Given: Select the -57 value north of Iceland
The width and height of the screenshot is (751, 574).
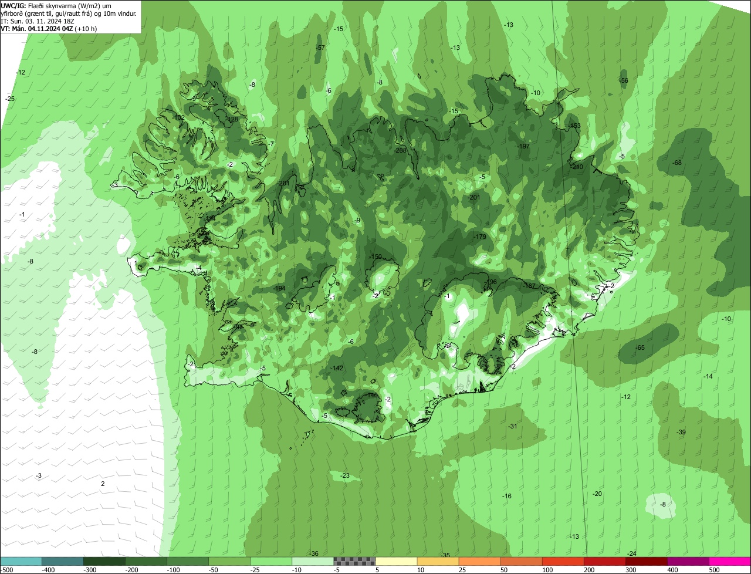Looking at the screenshot, I should tap(320, 48).
